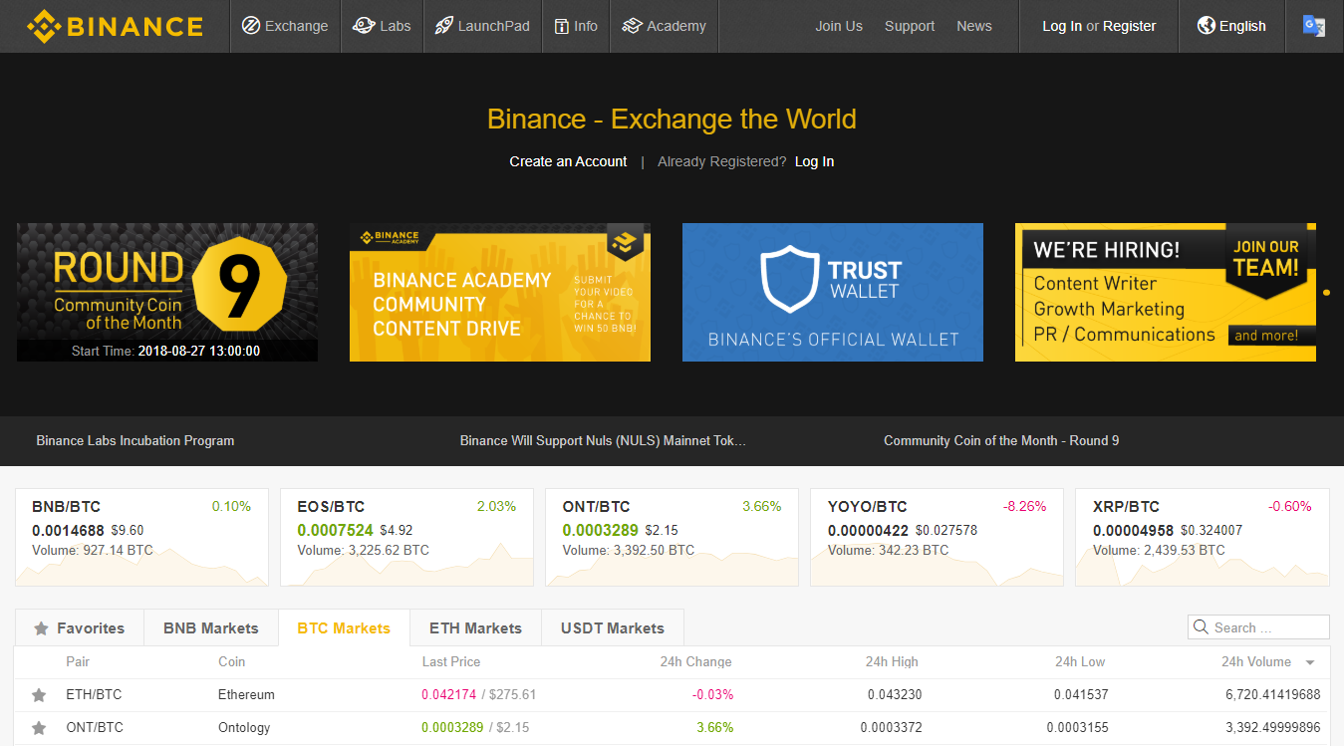The image size is (1344, 746).
Task: Open the Academy menu item
Action: 664,26
